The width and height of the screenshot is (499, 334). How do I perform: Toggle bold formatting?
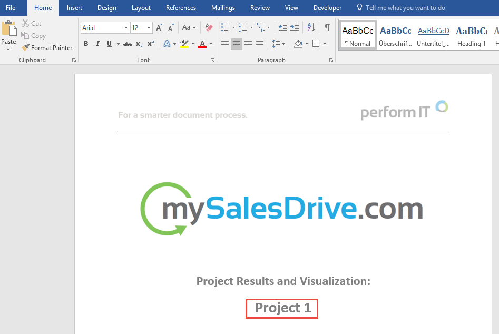click(x=86, y=44)
